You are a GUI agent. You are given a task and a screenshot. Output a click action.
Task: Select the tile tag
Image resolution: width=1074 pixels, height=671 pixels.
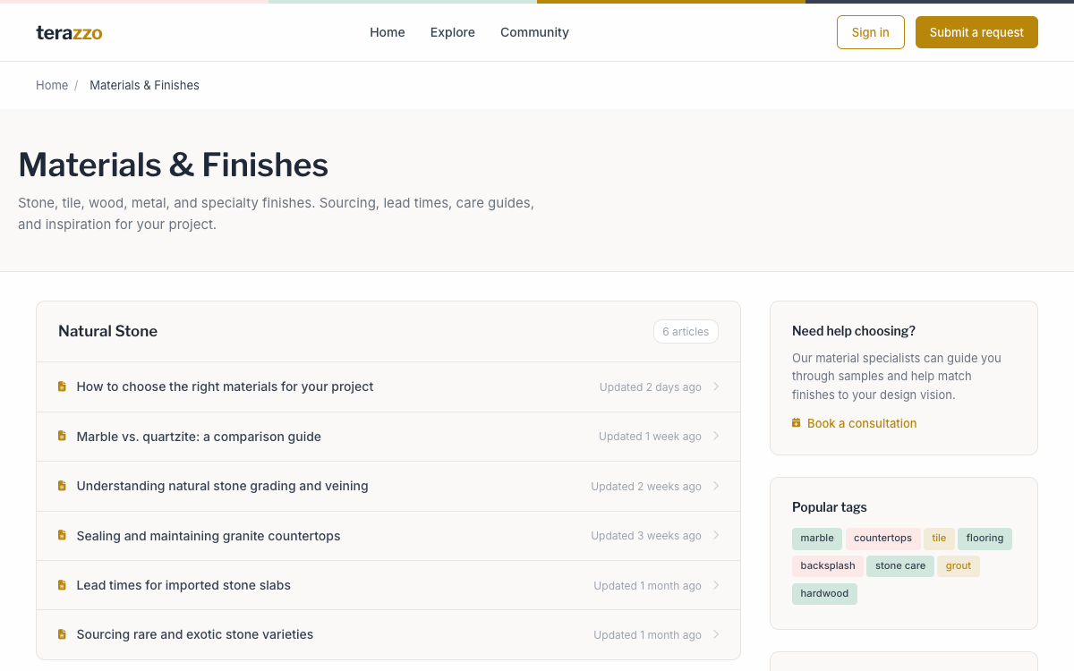939,539
